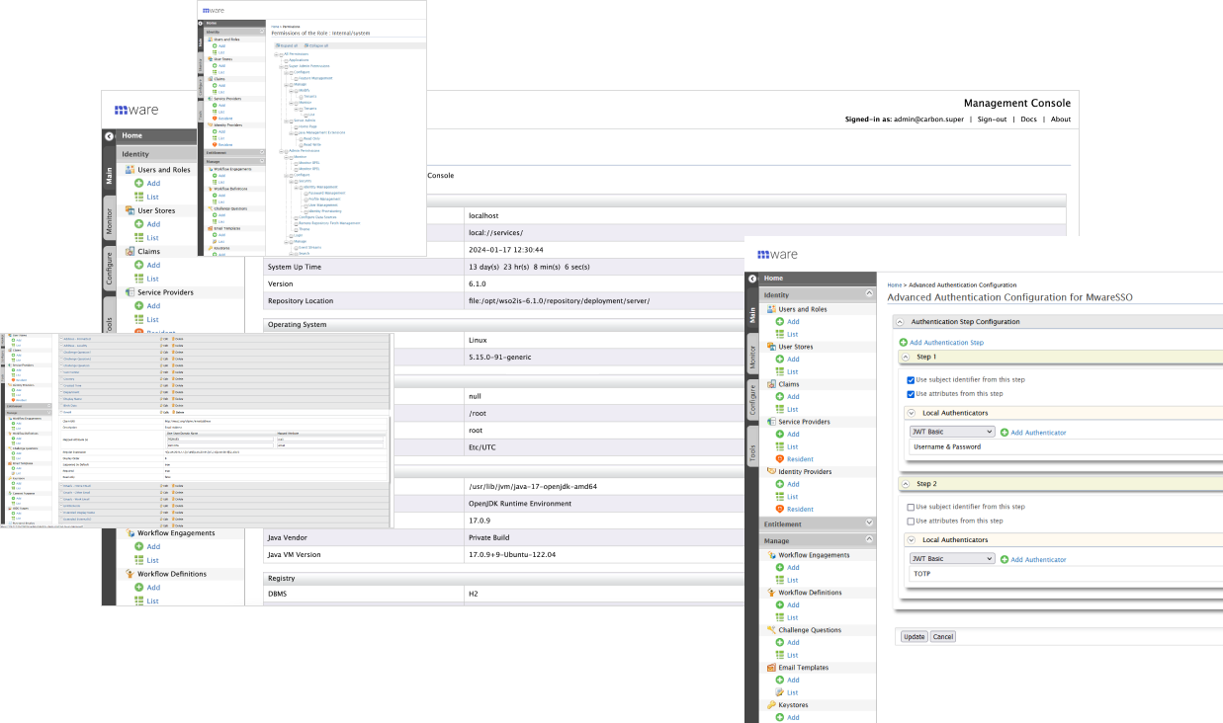Screen dimensions: 1223x723
Task: Click the Claims icon in SSO window sidebar
Action: [770, 384]
